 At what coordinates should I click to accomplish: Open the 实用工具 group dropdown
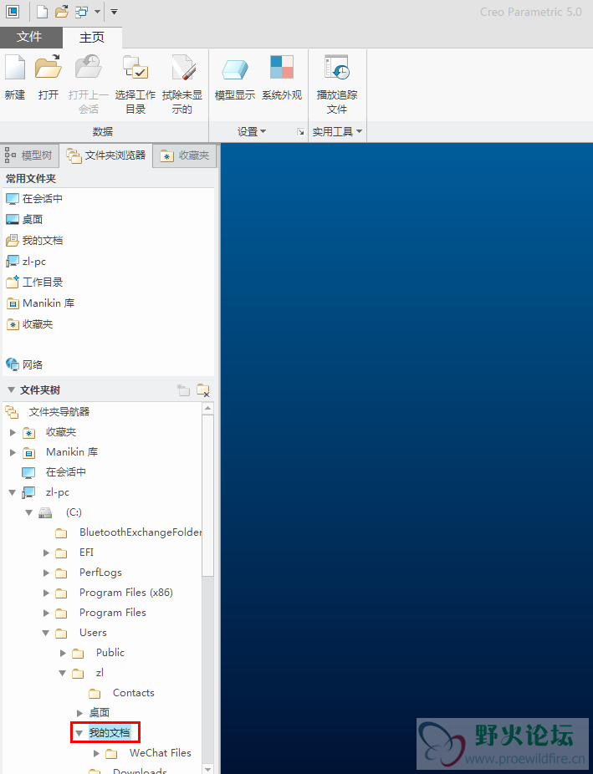337,131
